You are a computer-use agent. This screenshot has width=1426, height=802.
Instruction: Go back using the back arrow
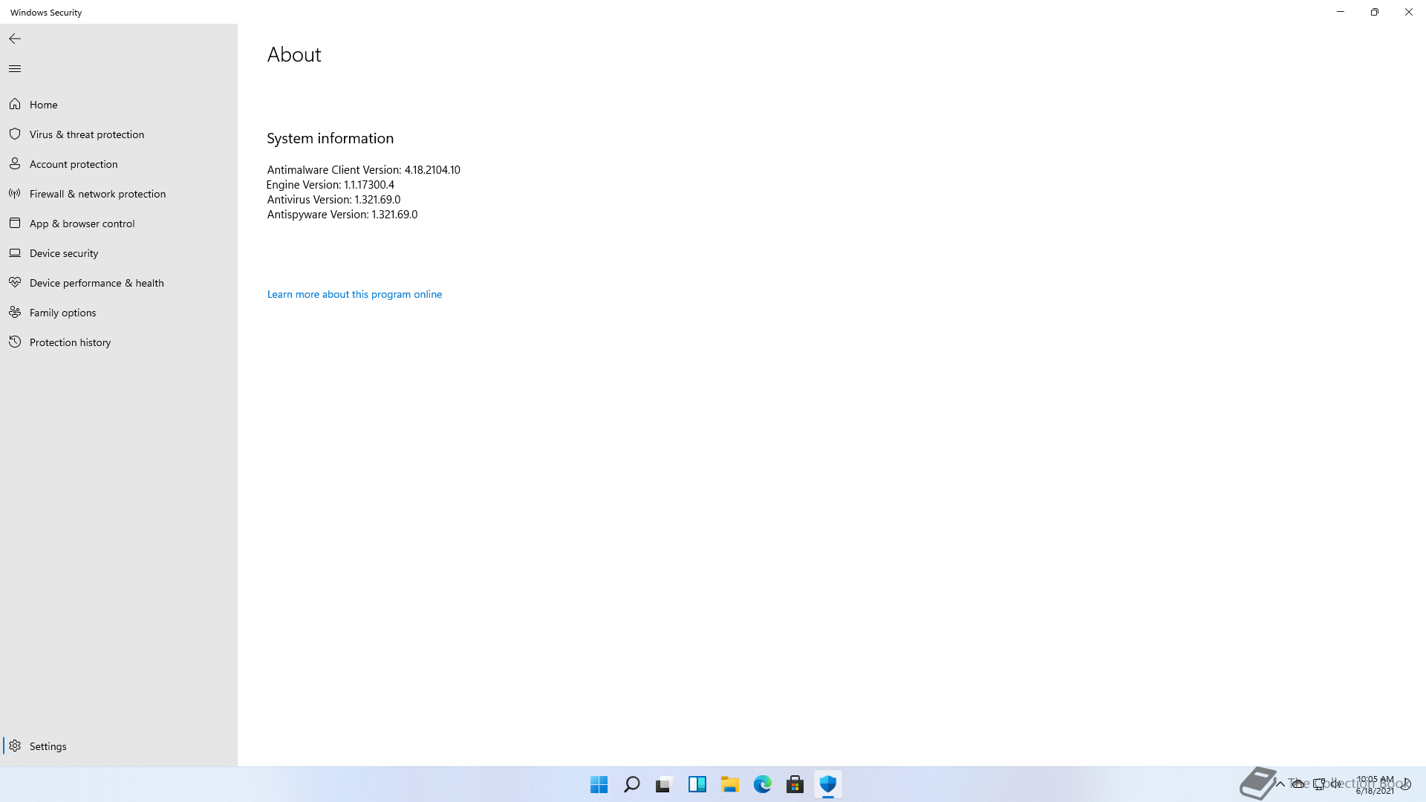[15, 39]
